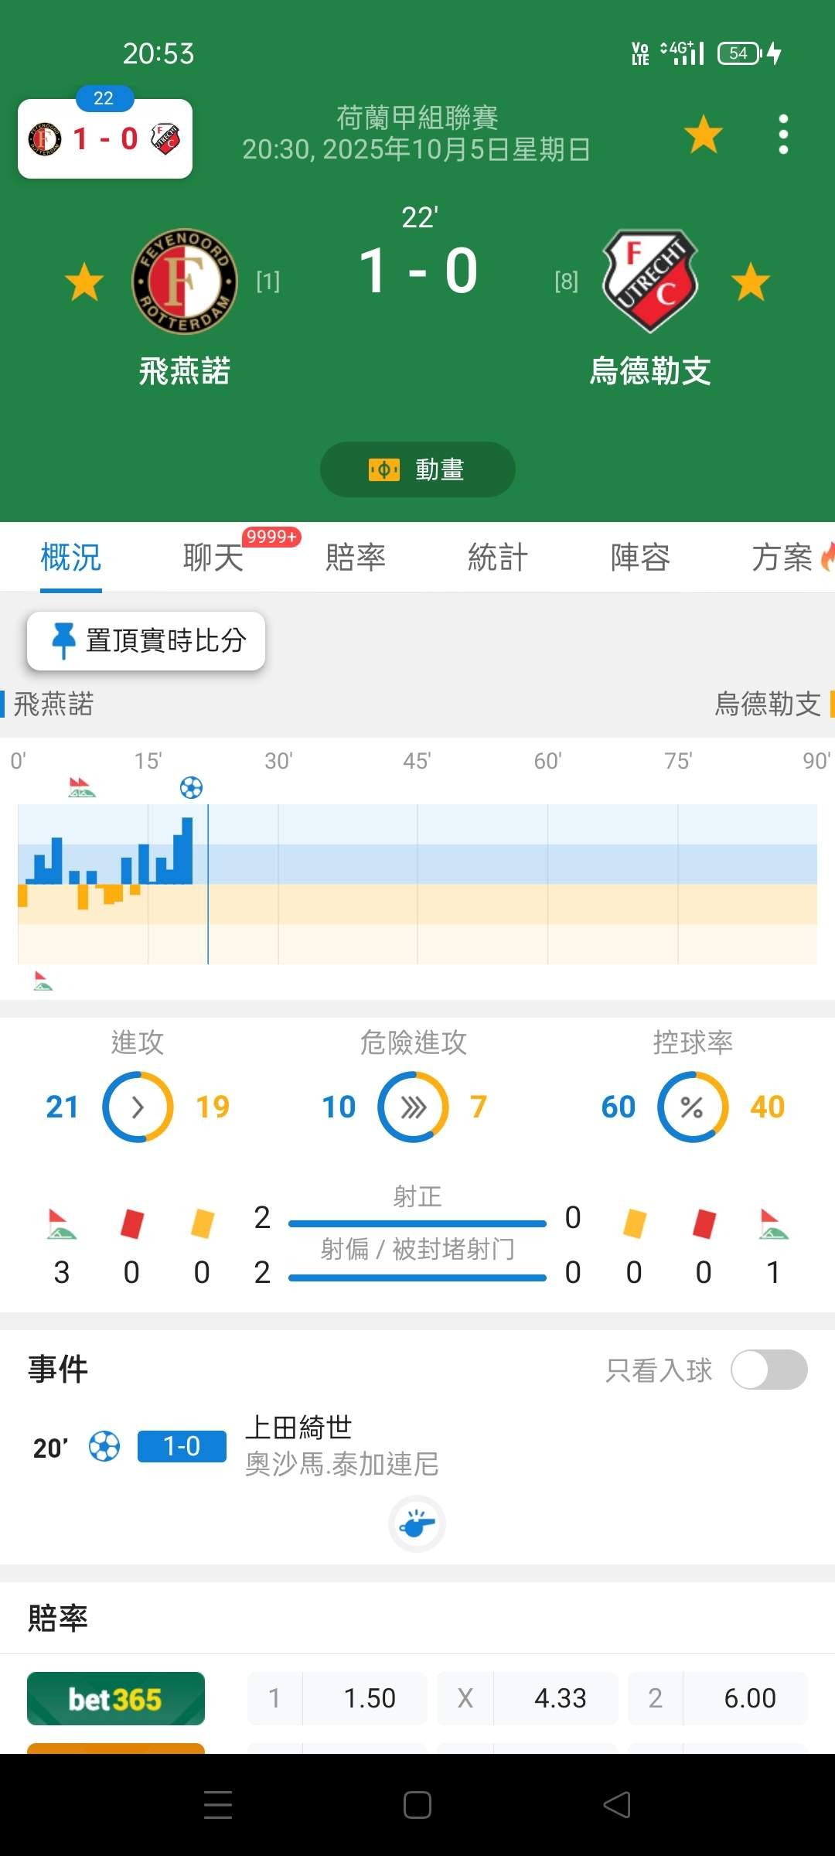This screenshot has width=835, height=1856.
Task: Tap the match favorite star beside the menu
Action: click(x=703, y=135)
